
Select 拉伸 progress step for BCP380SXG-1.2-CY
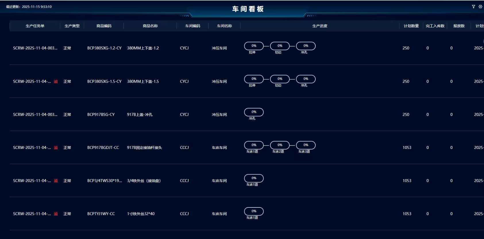254,46
